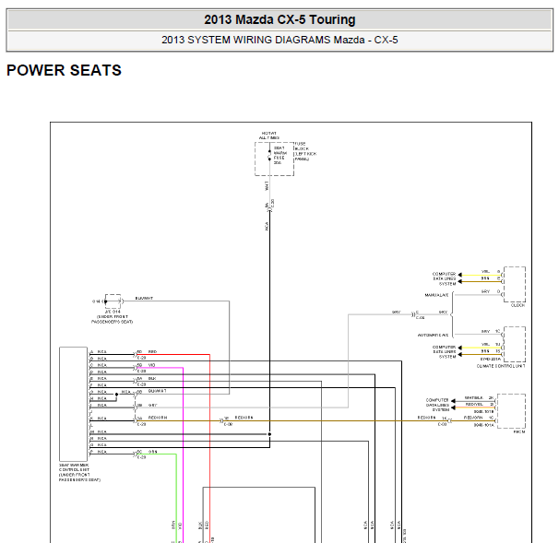Click the GRN wire label at pin P
Screen dimensions: 559x543
[152, 452]
